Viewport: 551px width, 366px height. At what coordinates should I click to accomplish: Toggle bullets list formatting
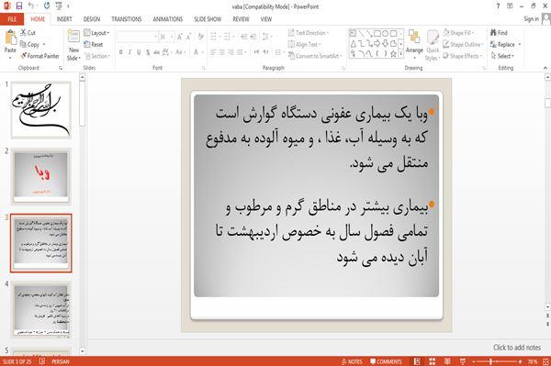pyautogui.click(x=214, y=36)
